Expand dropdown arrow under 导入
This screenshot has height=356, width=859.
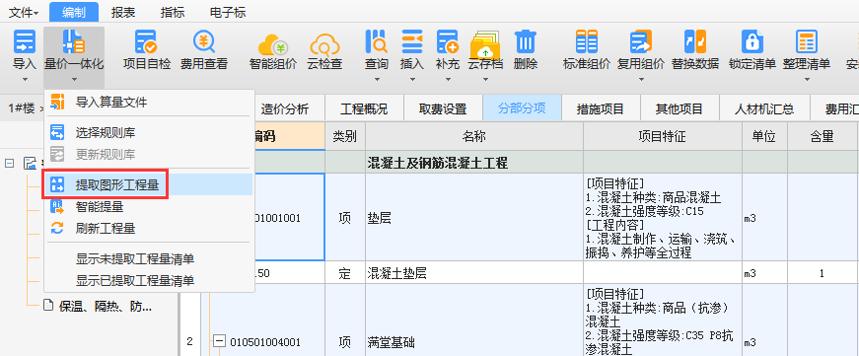click(x=25, y=80)
